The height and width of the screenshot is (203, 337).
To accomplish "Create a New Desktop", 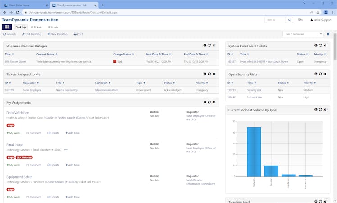I will coord(57,34).
